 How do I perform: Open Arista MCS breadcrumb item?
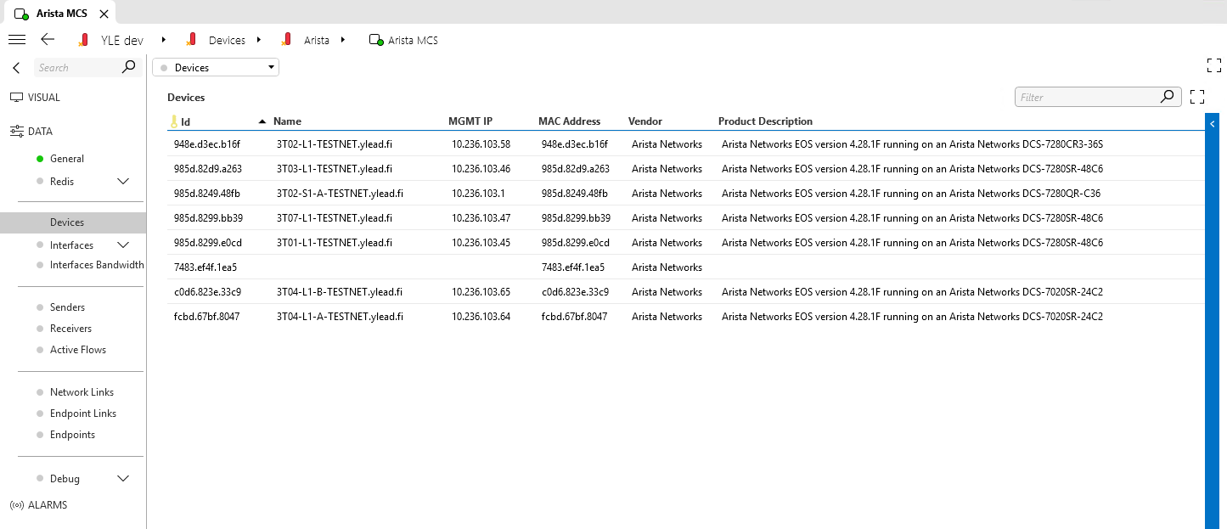click(x=403, y=40)
